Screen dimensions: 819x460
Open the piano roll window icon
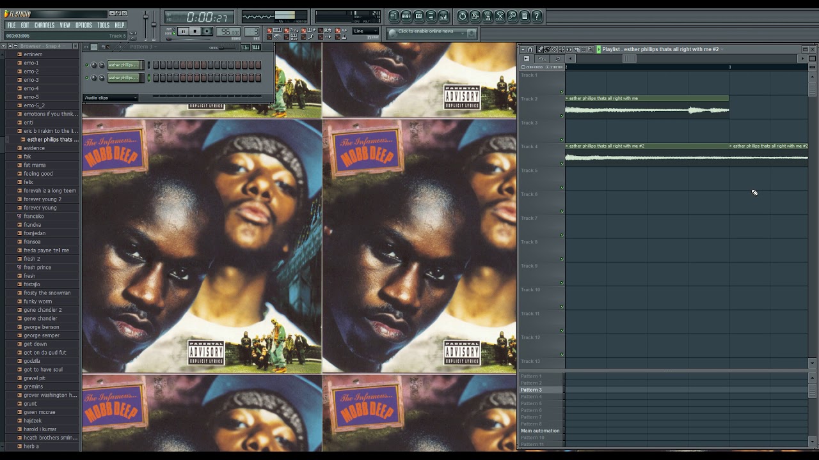tap(418, 16)
